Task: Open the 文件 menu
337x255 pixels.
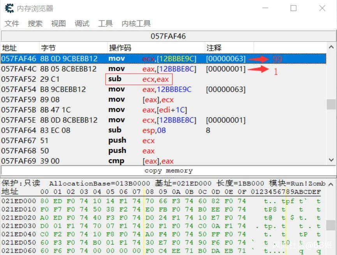Action: [x=12, y=23]
